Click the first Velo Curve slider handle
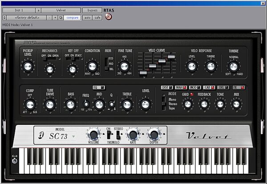This screenshot has height=184, width=267. point(143,73)
